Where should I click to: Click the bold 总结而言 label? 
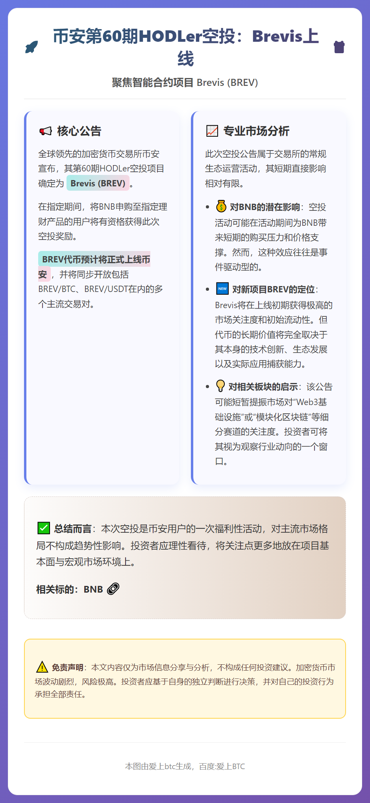tap(73, 529)
